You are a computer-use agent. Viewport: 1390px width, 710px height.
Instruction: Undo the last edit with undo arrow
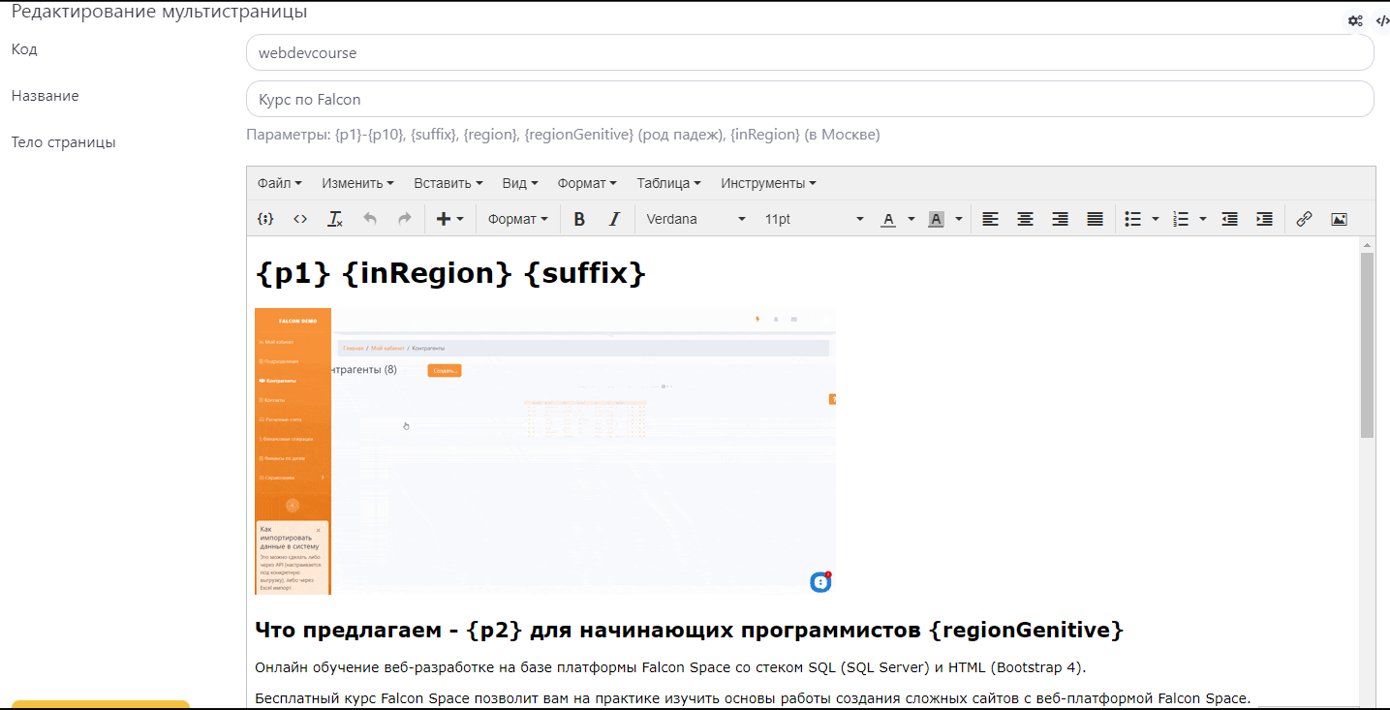tap(370, 219)
